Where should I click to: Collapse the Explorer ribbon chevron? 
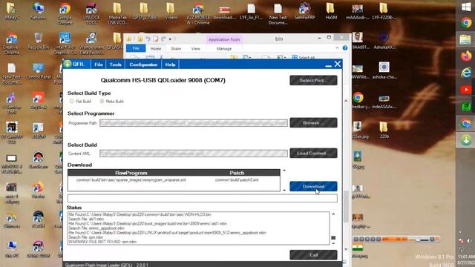pyautogui.click(x=337, y=48)
